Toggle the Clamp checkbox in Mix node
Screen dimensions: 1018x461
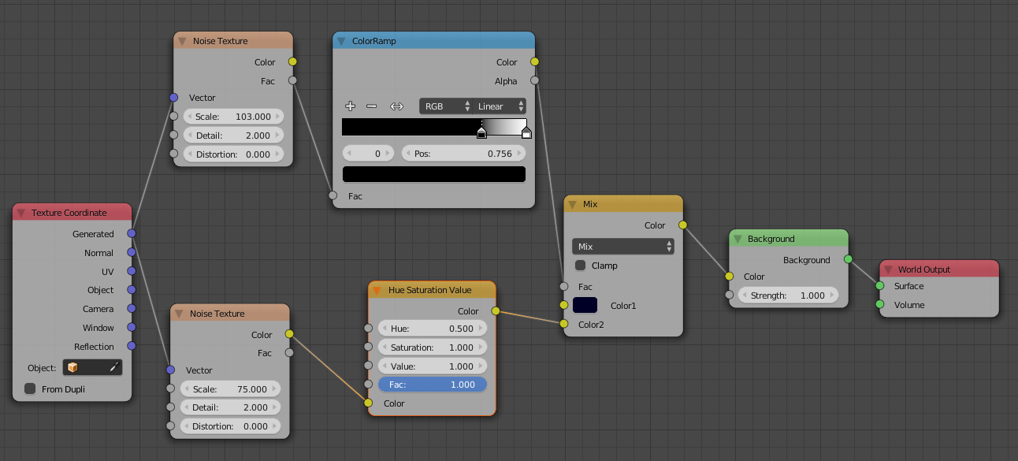581,266
